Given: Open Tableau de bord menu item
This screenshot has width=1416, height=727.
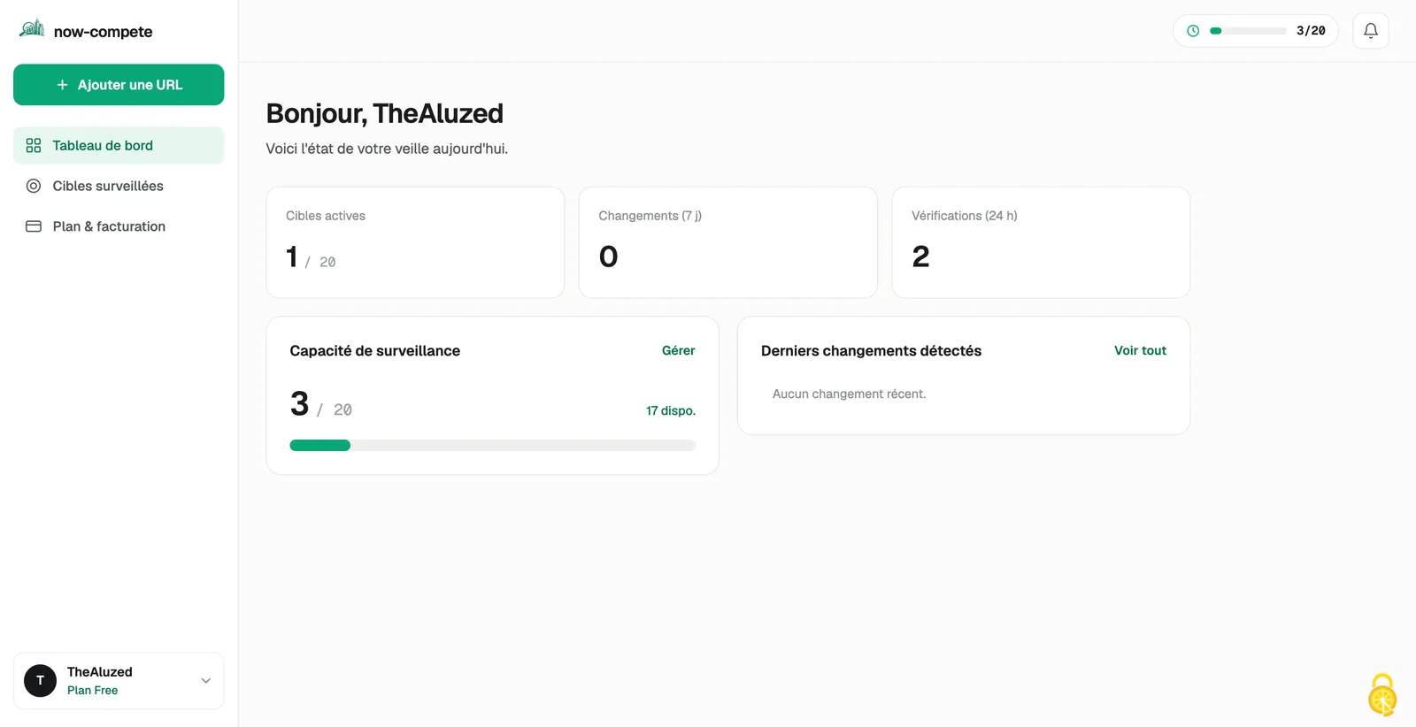Looking at the screenshot, I should point(119,146).
